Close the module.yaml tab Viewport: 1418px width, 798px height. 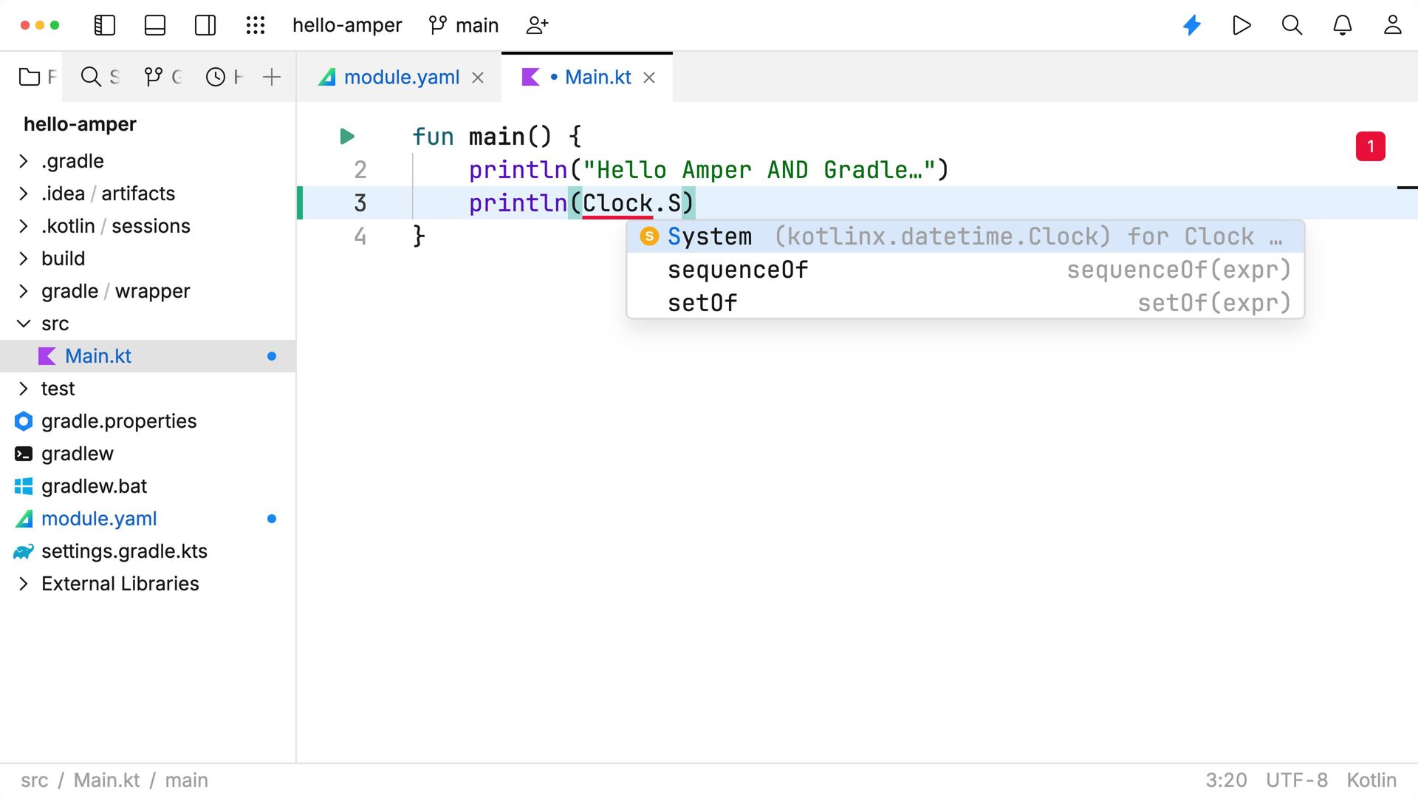coord(478,78)
